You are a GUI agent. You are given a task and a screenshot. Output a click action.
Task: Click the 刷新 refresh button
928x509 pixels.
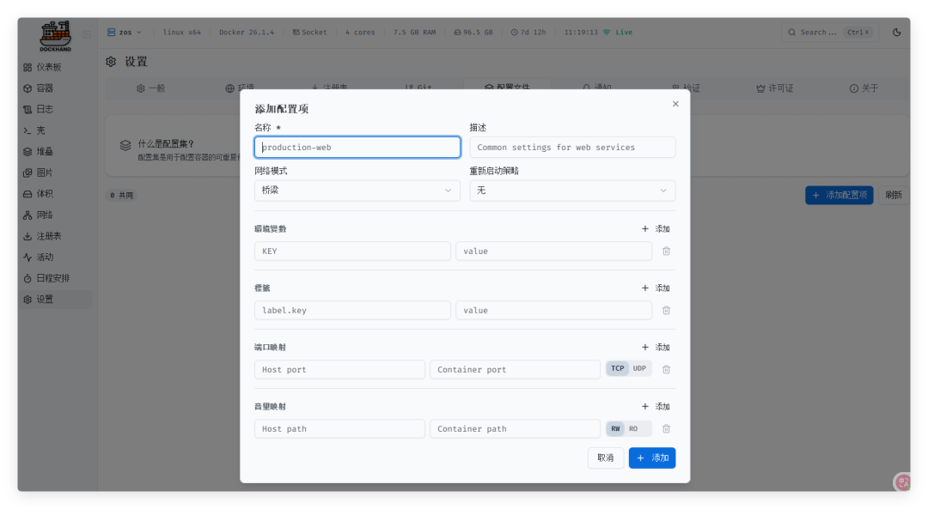894,195
